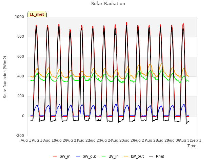Click the 400 y-axis tick label
217x163 pixels.
point(21,76)
